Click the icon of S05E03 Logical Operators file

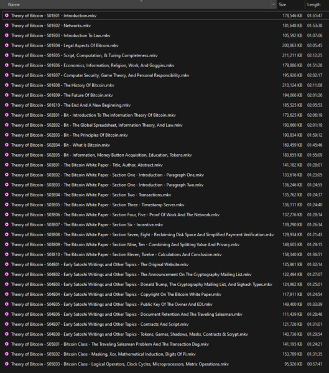[7, 364]
